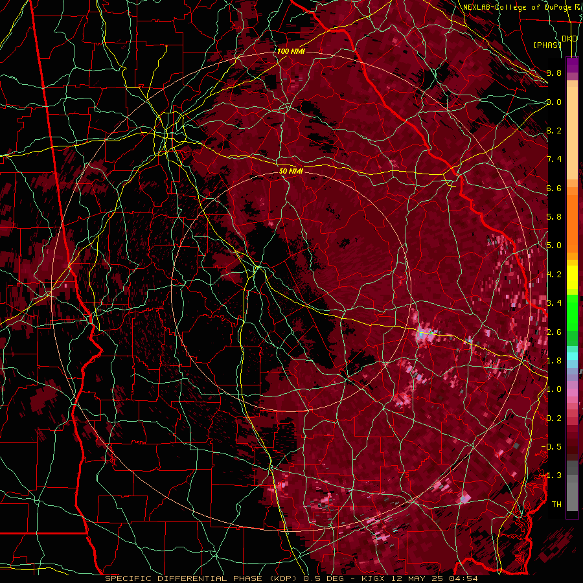Screen dimensions: 583x583
Task: Click the 5.8 value on the color scale
Action: coord(554,217)
